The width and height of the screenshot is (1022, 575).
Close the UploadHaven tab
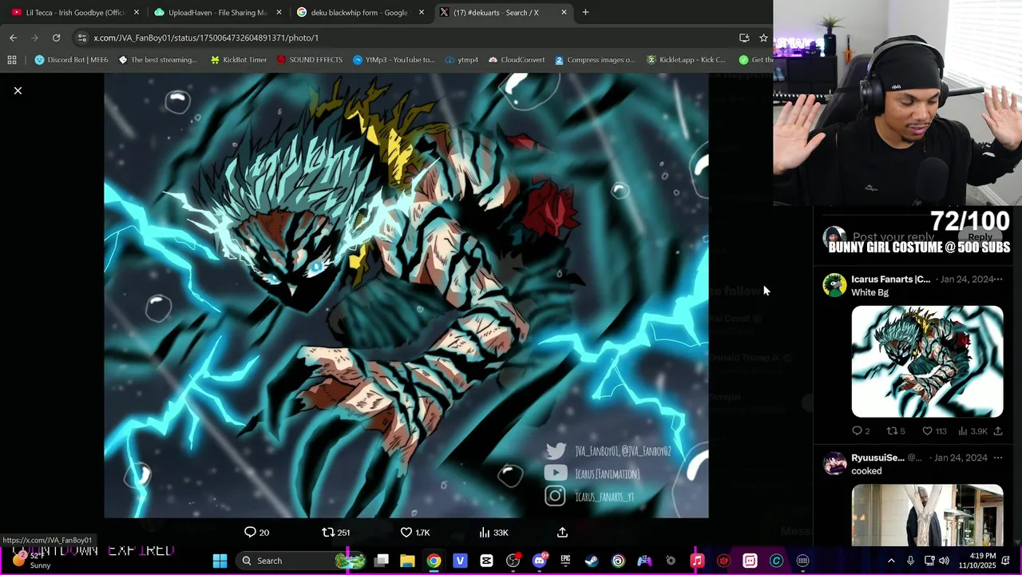point(279,12)
